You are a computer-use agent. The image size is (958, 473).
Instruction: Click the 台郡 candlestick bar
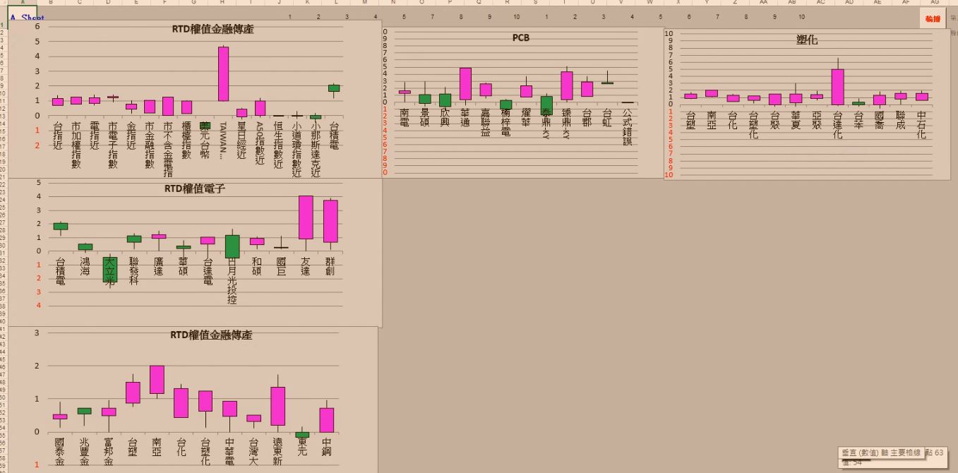(587, 89)
